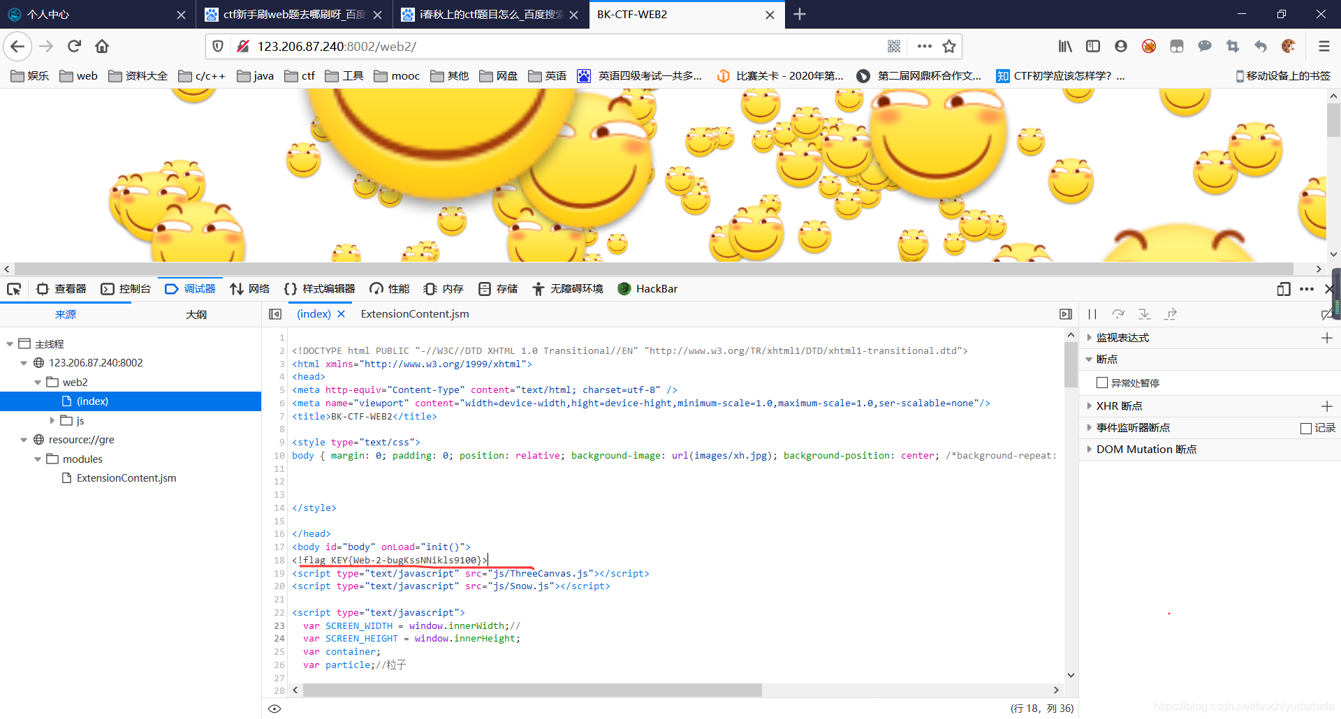Collapse the modules folder

point(38,459)
